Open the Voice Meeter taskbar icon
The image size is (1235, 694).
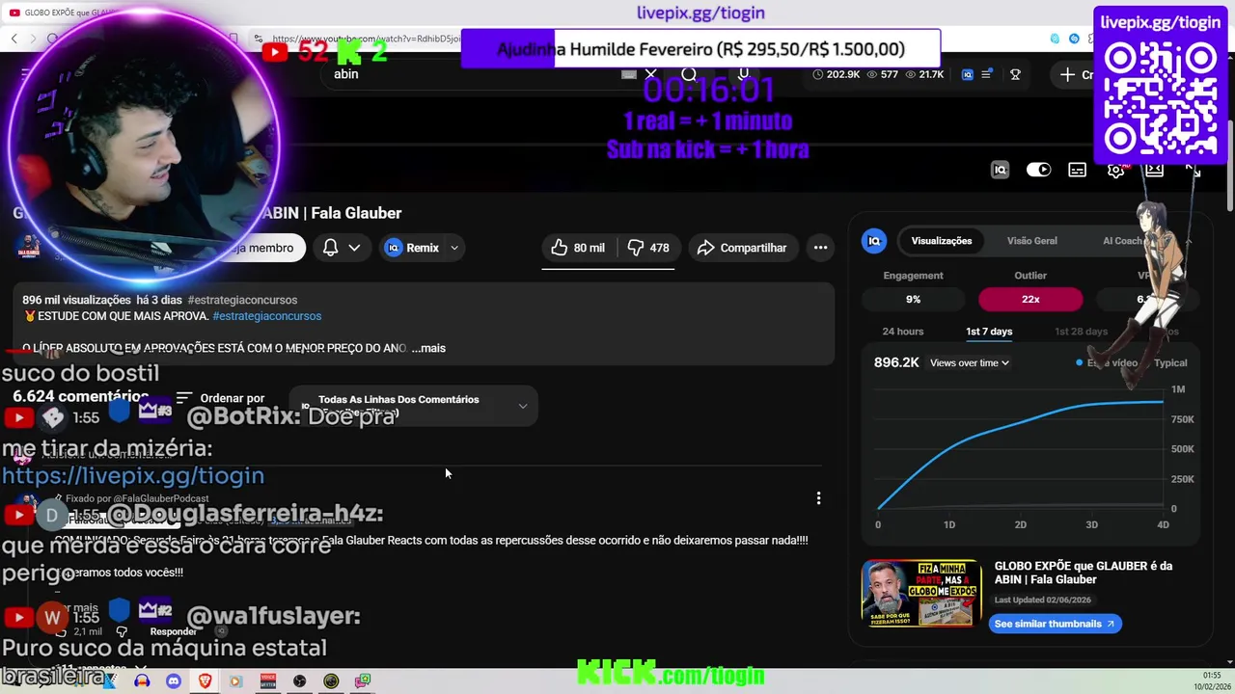[x=268, y=681]
